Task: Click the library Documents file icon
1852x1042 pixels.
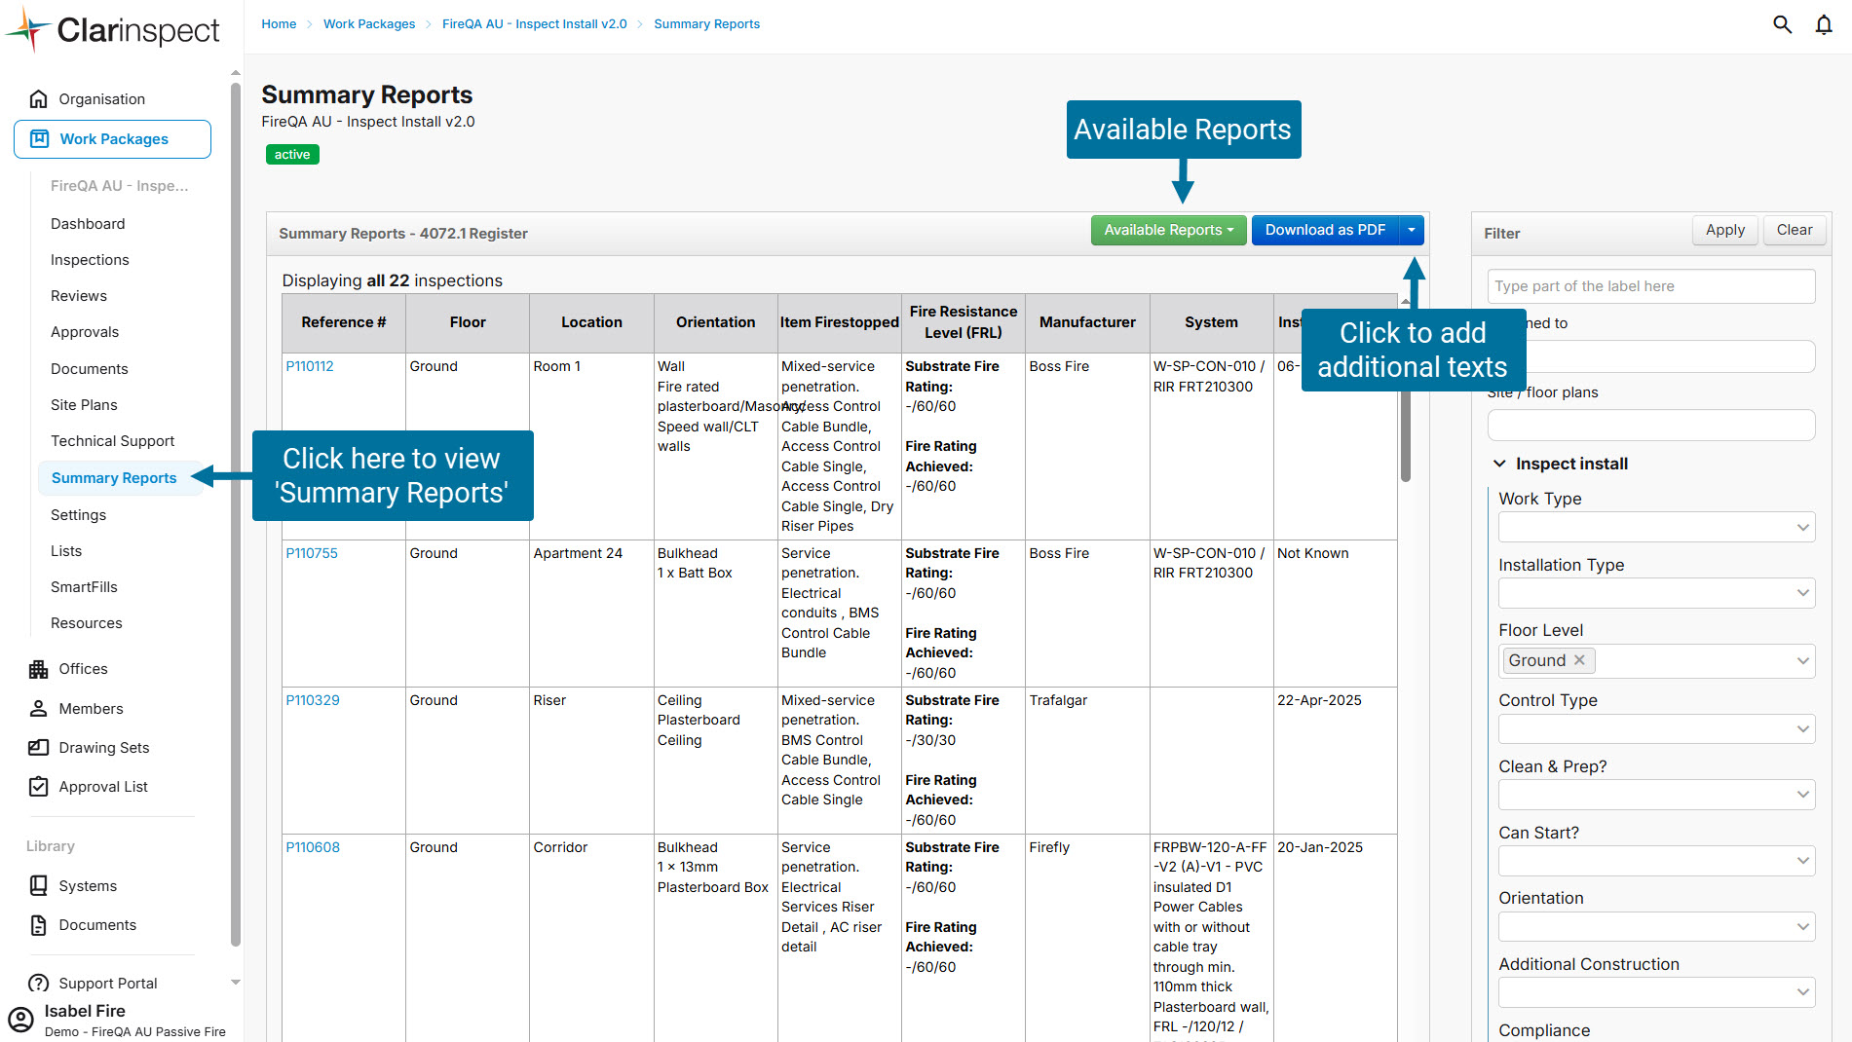Action: pyautogui.click(x=39, y=924)
